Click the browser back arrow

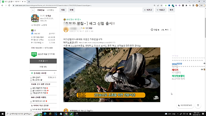[2, 5]
